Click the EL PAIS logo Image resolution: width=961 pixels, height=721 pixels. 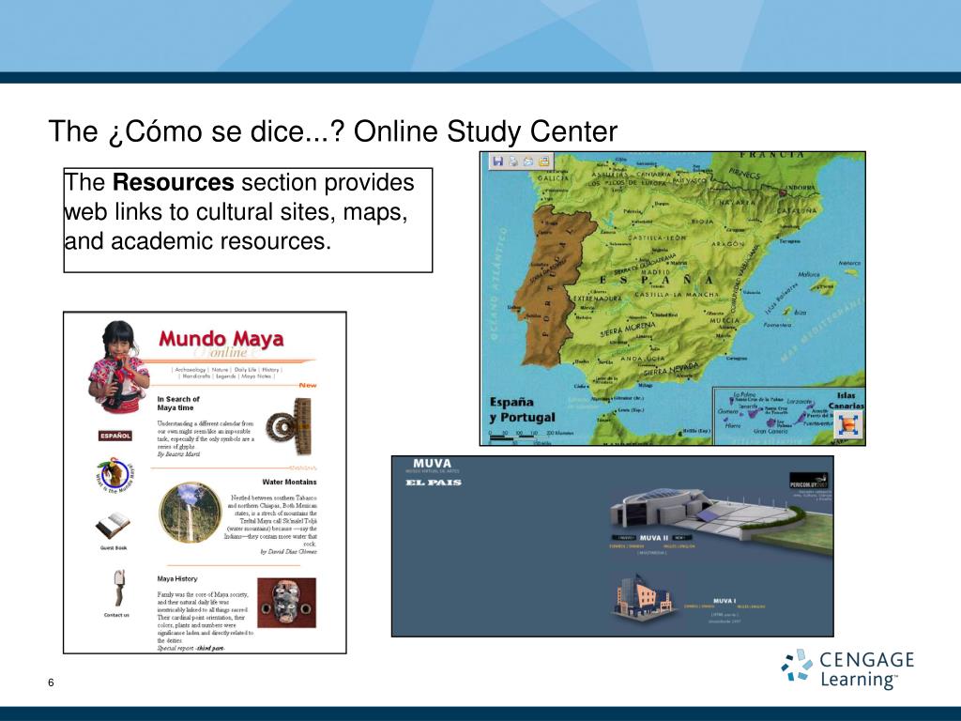[434, 483]
